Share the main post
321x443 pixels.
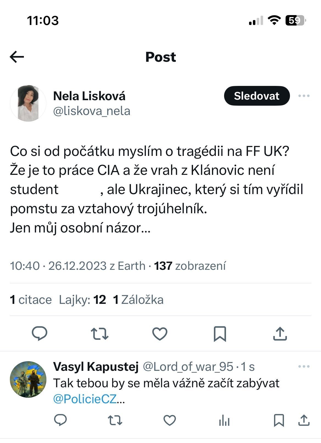click(x=280, y=333)
